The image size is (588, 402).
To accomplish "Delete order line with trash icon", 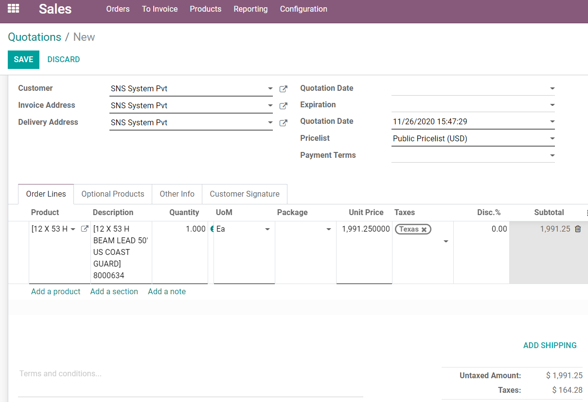I will point(578,229).
